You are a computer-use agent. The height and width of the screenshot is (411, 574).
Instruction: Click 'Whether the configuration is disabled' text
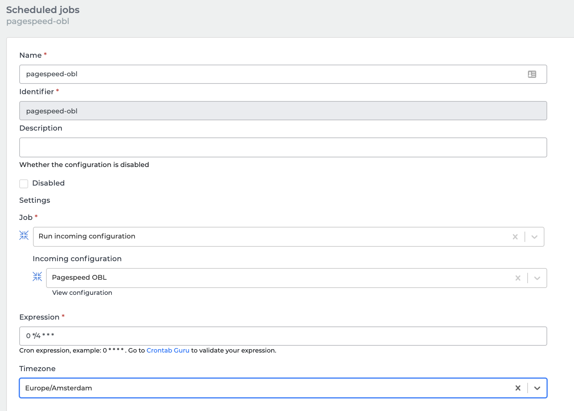coord(84,165)
